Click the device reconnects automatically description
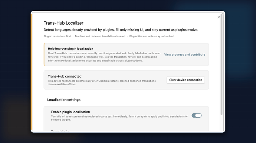256x143 pixels. pyautogui.click(x=102, y=82)
